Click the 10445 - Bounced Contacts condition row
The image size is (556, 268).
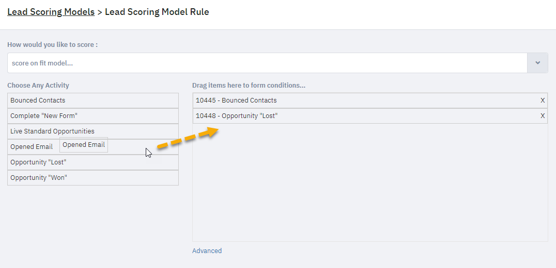(370, 100)
